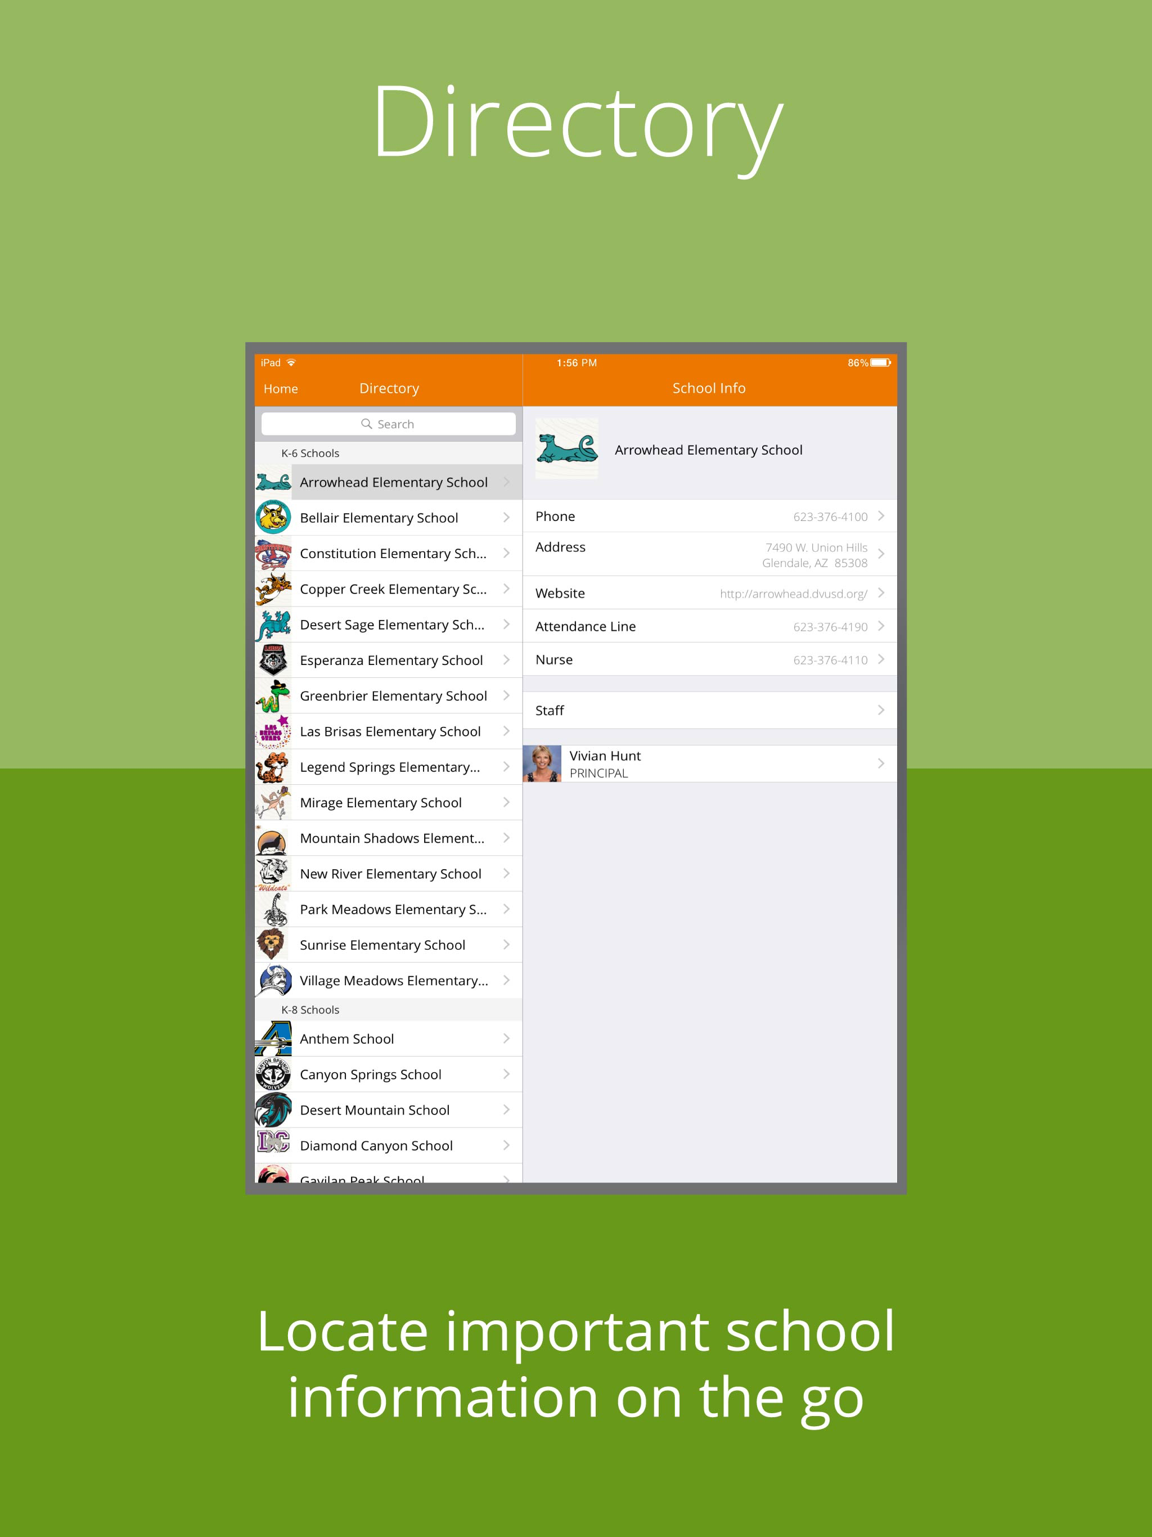The image size is (1152, 1537).
Task: Click the large Arrowhead logo in School Info
Action: [x=567, y=449]
